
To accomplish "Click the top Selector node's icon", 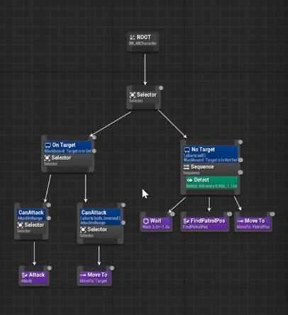I will point(133,95).
